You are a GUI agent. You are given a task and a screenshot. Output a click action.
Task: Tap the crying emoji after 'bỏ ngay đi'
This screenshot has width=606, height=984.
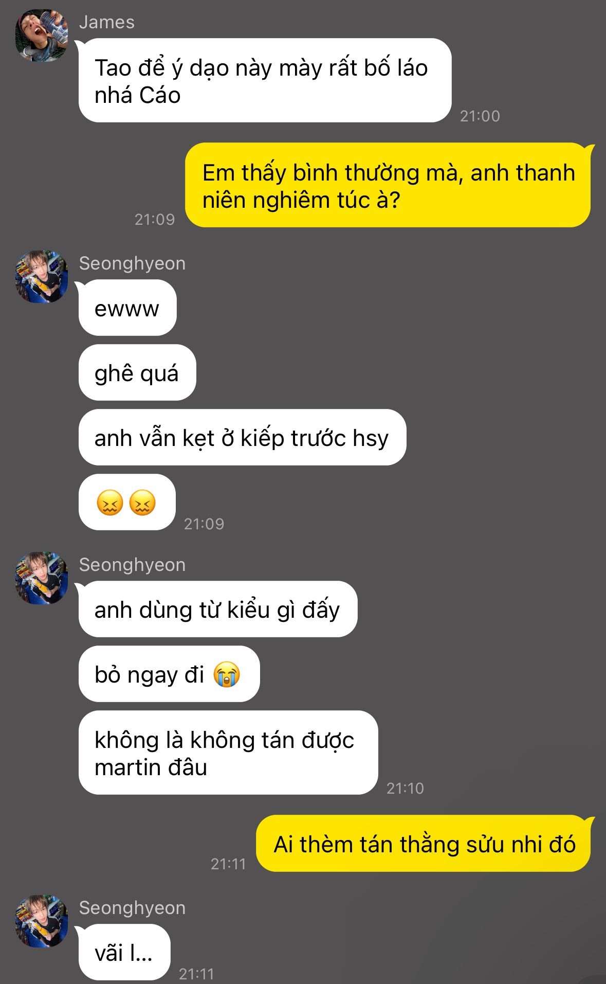click(227, 674)
